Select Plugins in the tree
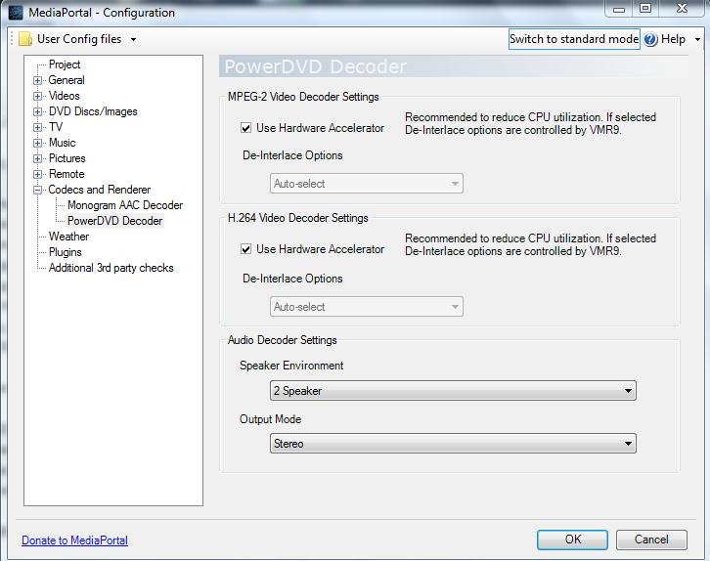Screen dimensions: 710x561 click(66, 252)
